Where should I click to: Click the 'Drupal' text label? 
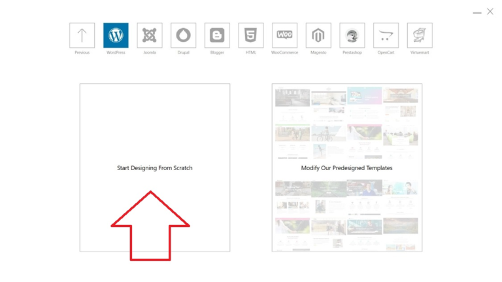click(184, 52)
